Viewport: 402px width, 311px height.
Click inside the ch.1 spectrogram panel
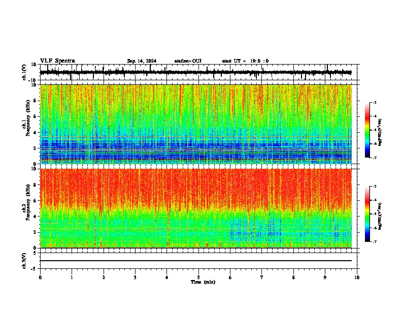(x=195, y=124)
